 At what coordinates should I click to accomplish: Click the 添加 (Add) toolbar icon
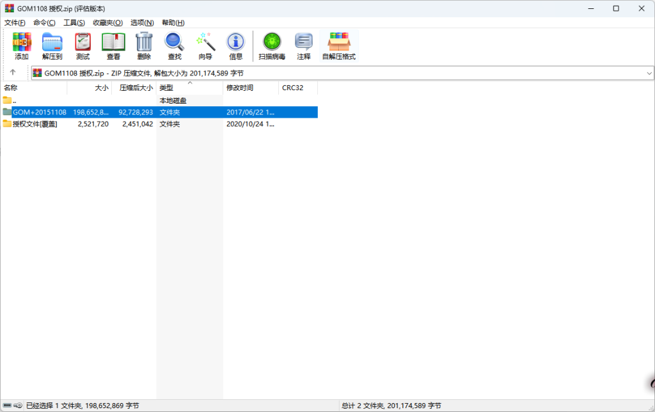[22, 46]
